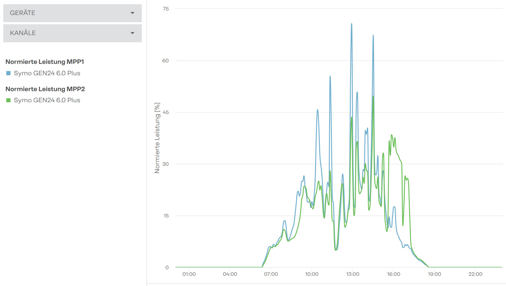Click the tallest blue peak tip near 13:00

(x=352, y=24)
